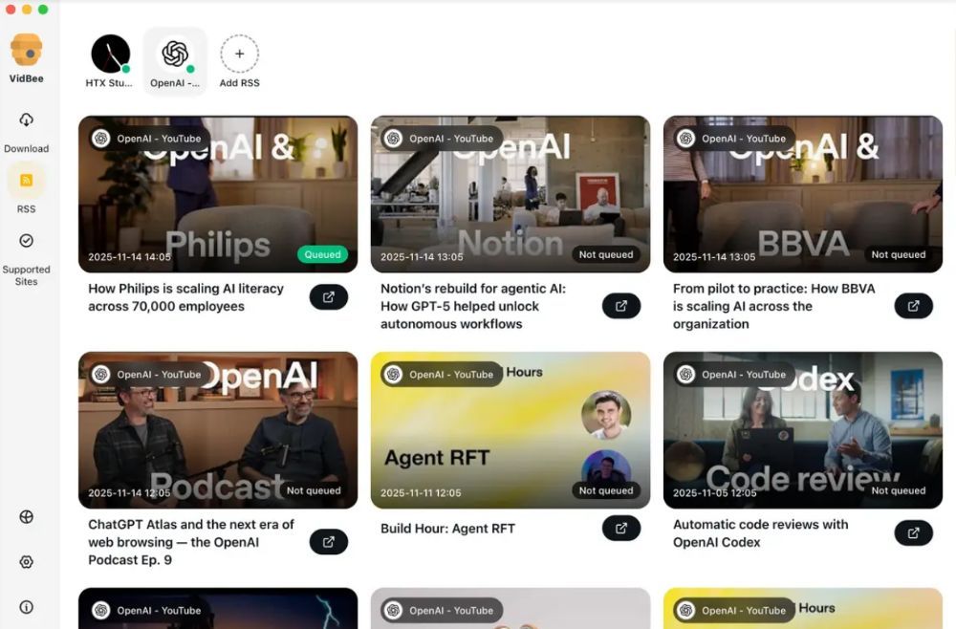Open Codex code reviews external link
Viewport: 956px width, 629px height.
pyautogui.click(x=913, y=533)
